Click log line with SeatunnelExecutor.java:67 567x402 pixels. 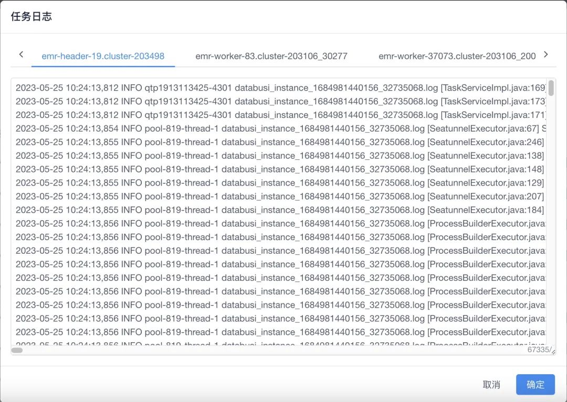point(280,128)
